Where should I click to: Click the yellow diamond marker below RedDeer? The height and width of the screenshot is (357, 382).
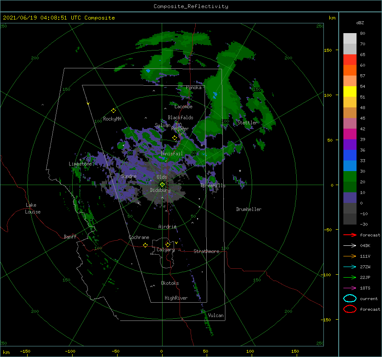point(175,138)
